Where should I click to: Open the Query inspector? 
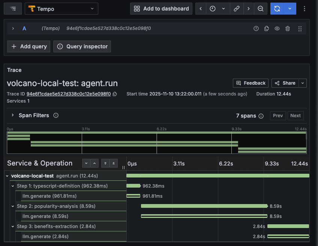pos(82,46)
